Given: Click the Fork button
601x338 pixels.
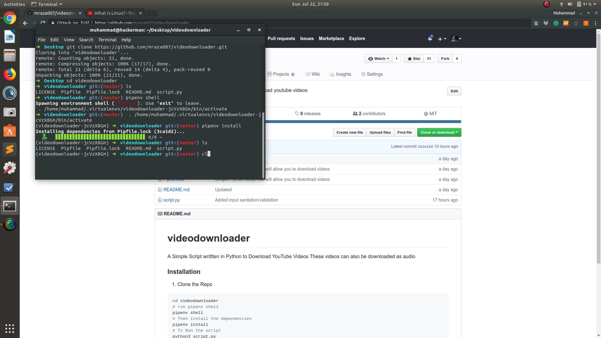Looking at the screenshot, I should point(445,59).
